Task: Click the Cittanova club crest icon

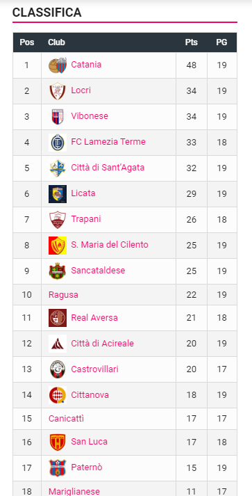Action: [x=58, y=395]
